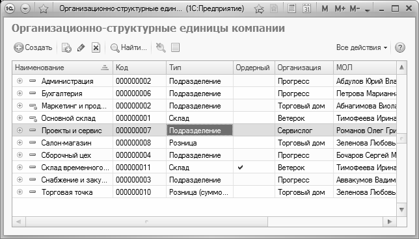Click the horizontal scrollbar thumb

146,221
